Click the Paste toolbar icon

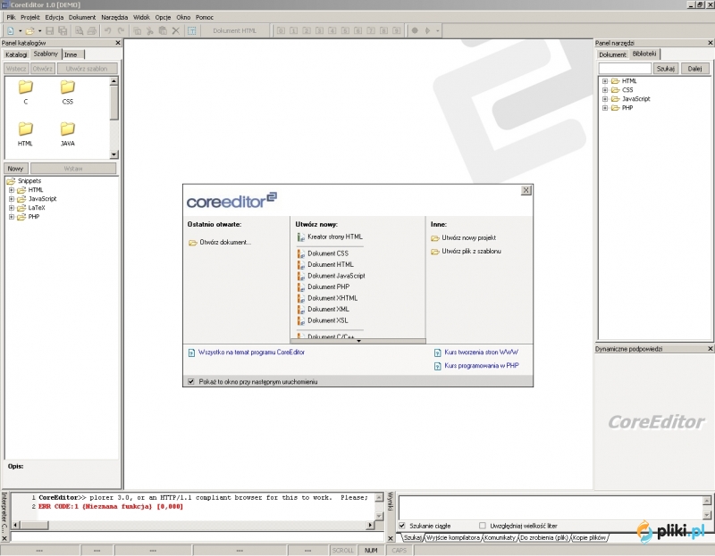[x=163, y=31]
